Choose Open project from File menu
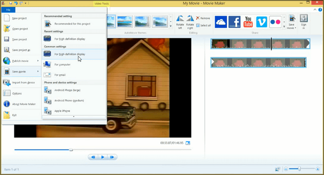This screenshot has height=175, width=324. point(21,29)
